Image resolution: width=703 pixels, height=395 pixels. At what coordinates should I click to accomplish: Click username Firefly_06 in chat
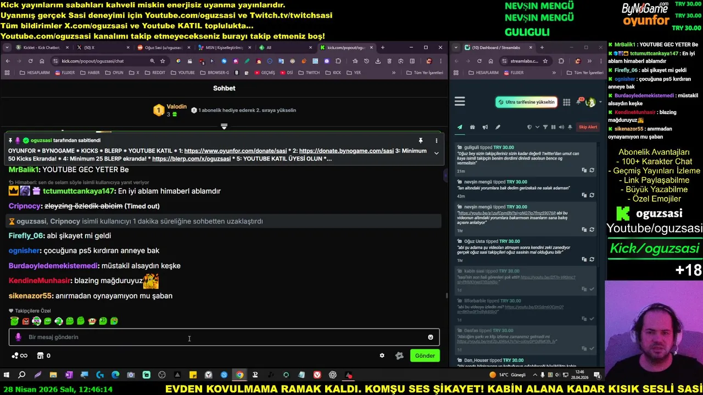(x=26, y=235)
